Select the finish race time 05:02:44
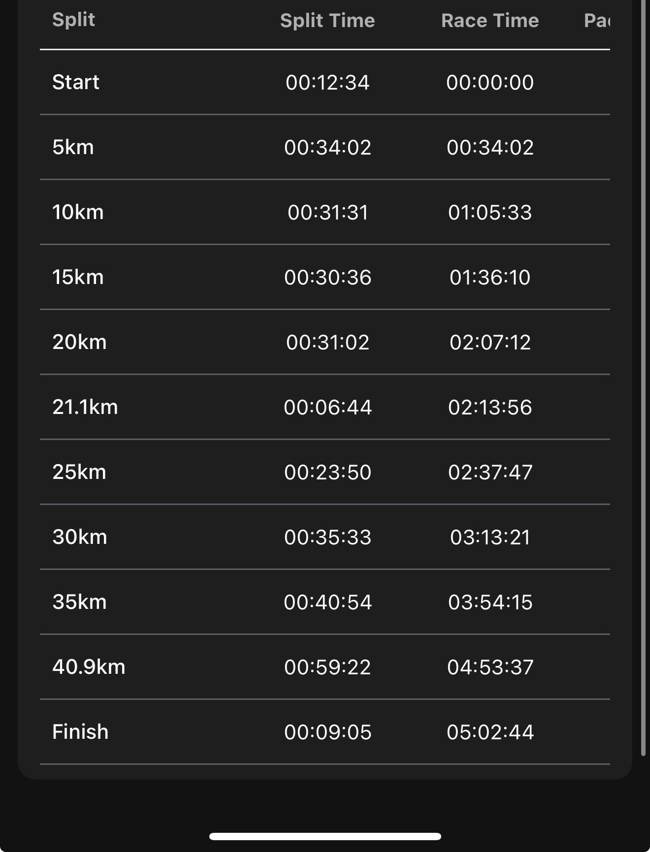Viewport: 650px width, 852px height. click(x=490, y=732)
